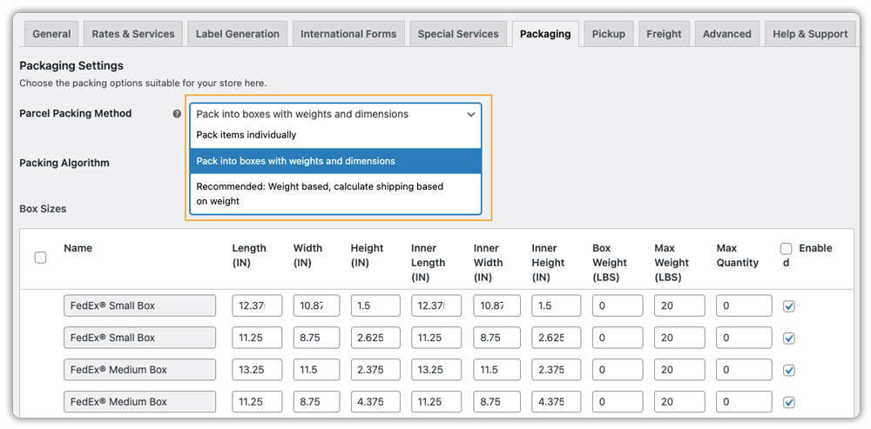Uncheck Enabled for the last FedEx Medium Box
Screen dimensions: 871x429
coord(789,402)
